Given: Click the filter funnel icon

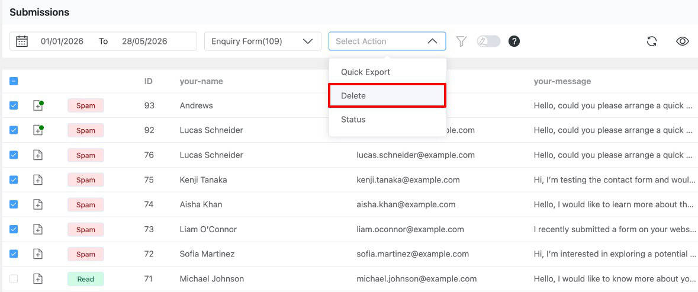Looking at the screenshot, I should pos(462,41).
